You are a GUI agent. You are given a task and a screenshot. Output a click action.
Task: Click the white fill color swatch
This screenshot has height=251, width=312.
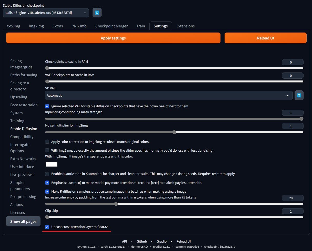[52, 164]
